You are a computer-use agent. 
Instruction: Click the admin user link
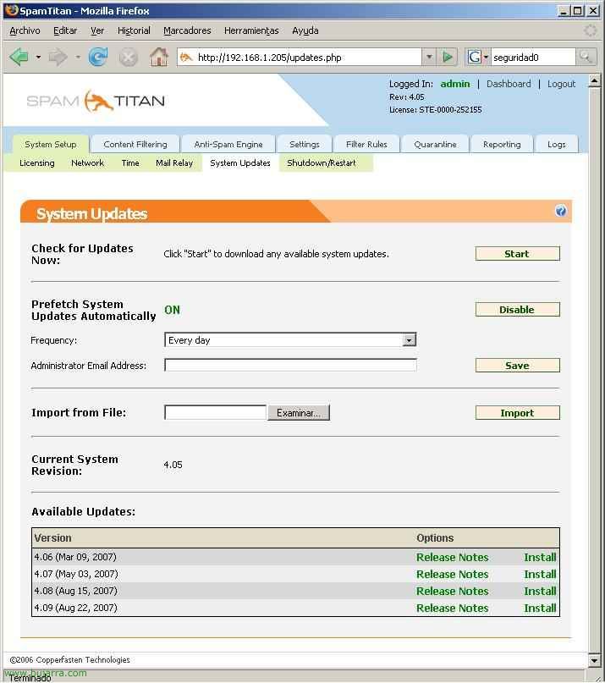pyautogui.click(x=455, y=84)
